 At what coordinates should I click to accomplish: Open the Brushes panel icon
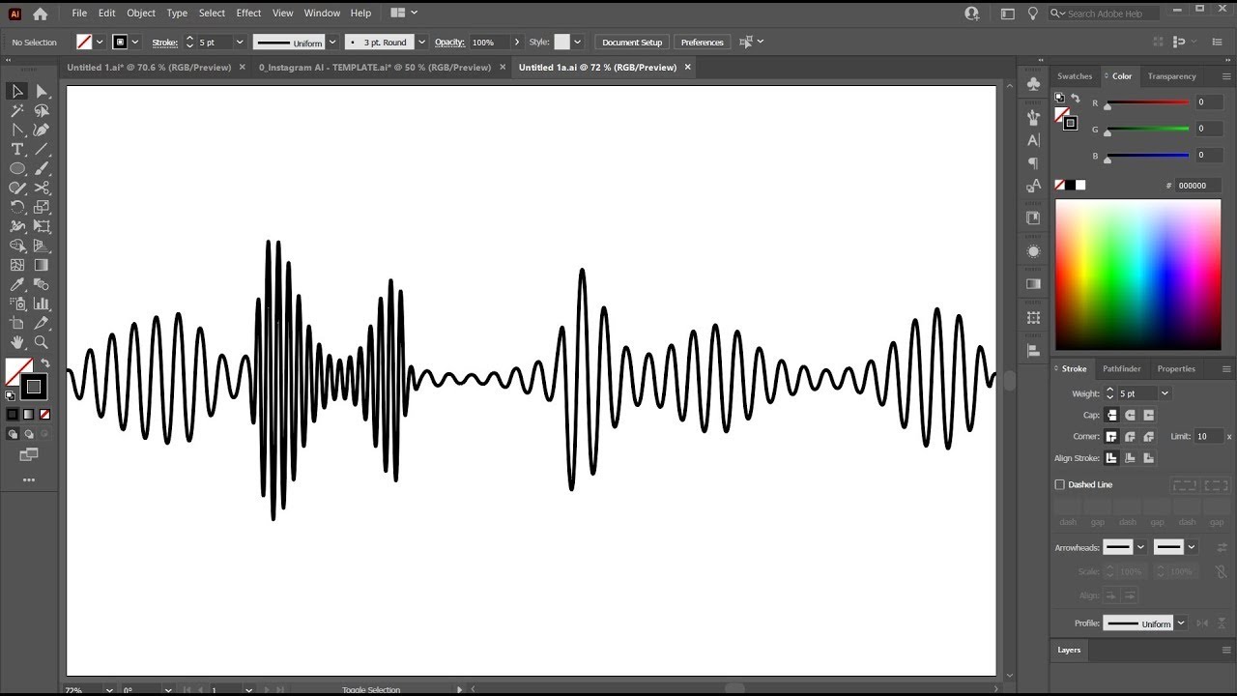1033,117
